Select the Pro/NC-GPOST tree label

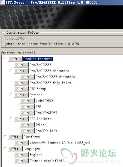coord(46,113)
